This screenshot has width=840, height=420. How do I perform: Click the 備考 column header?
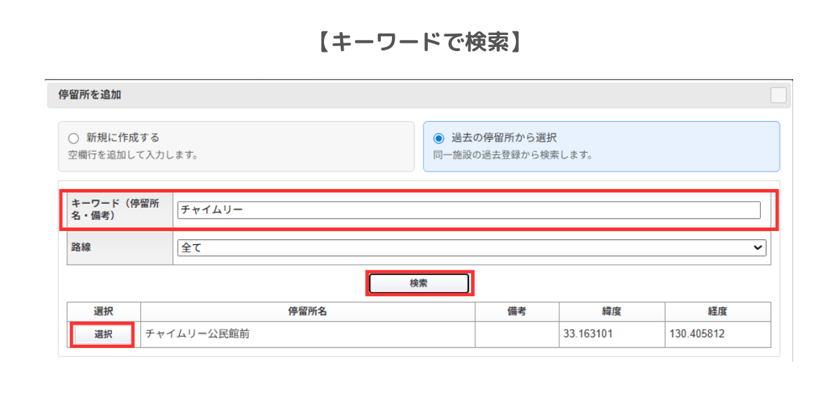(517, 312)
